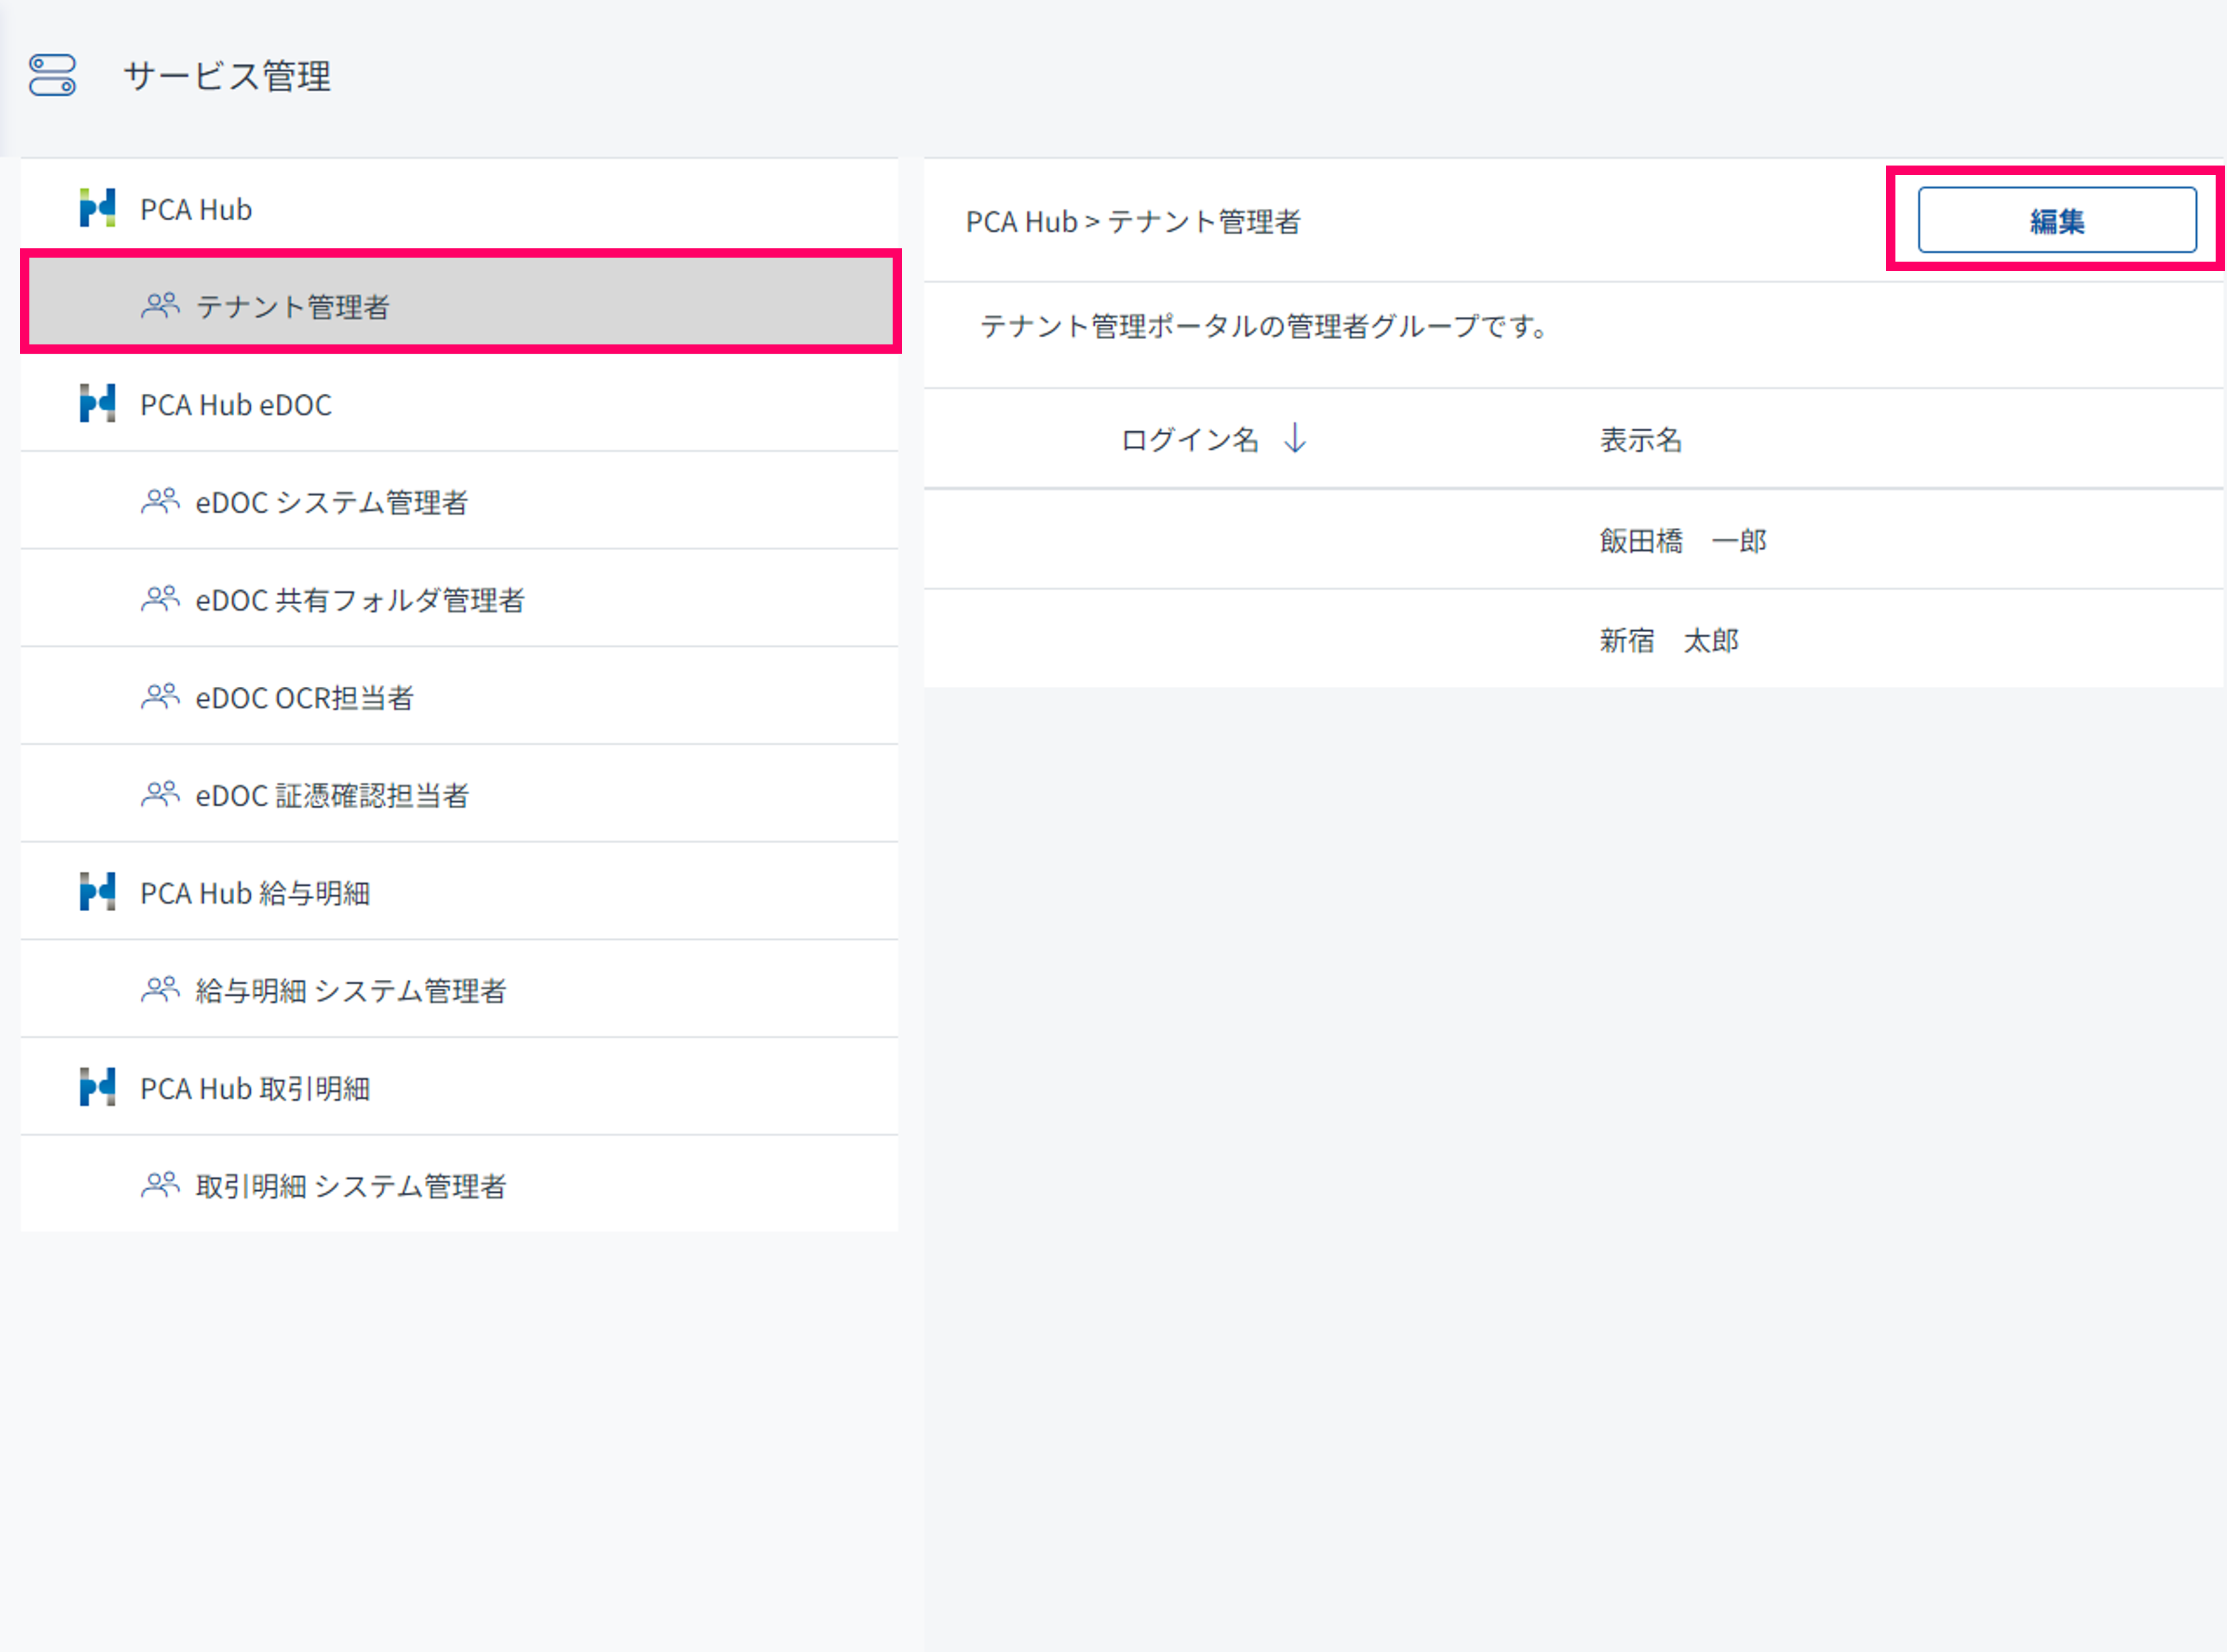Click the 表示名 column header
Viewport: 2227px width, 1652px height.
point(1641,440)
